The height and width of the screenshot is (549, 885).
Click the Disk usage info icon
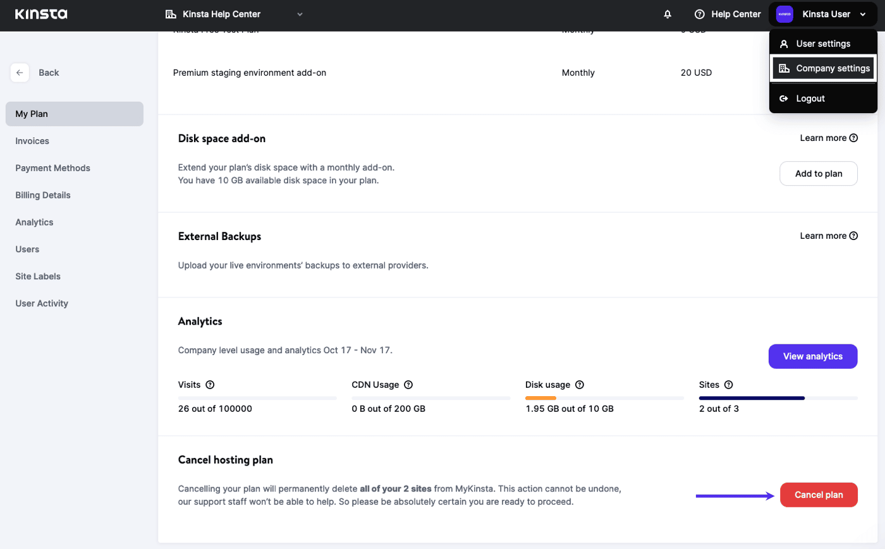(580, 385)
